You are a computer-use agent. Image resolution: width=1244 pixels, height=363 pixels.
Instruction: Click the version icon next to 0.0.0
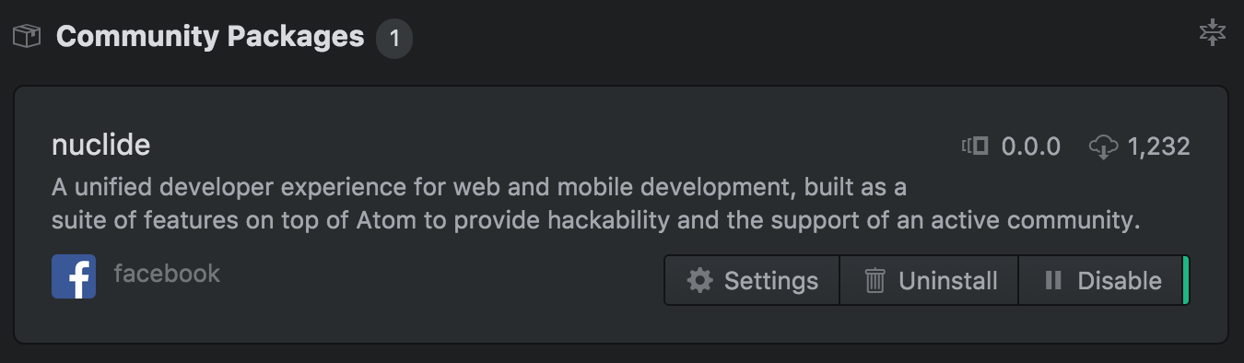[975, 146]
